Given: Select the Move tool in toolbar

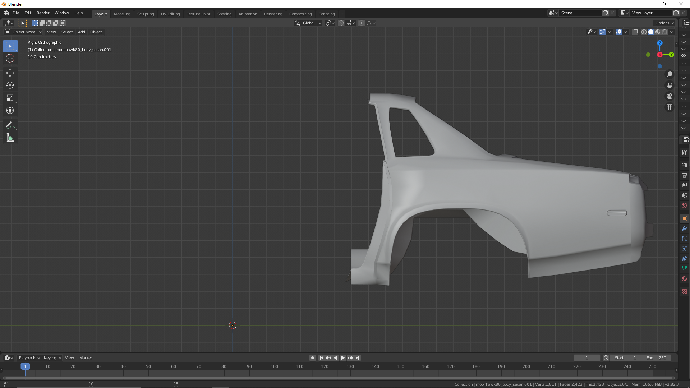Looking at the screenshot, I should [10, 73].
